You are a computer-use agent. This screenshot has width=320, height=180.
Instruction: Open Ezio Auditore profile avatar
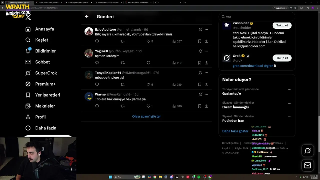pyautogui.click(x=89, y=31)
